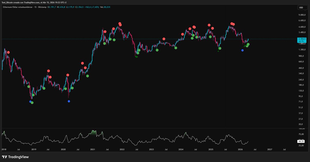The width and height of the screenshot is (310, 162).
Task: Click the 130,0 price axis label
Action: click(x=301, y=91)
